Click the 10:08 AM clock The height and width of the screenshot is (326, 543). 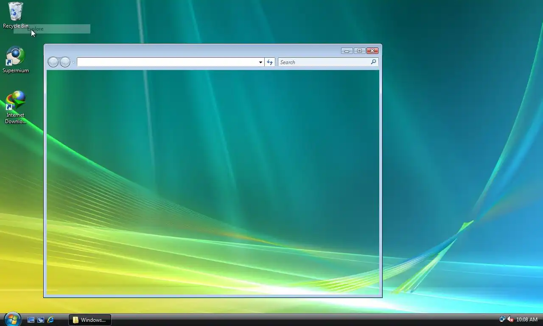pyautogui.click(x=527, y=320)
